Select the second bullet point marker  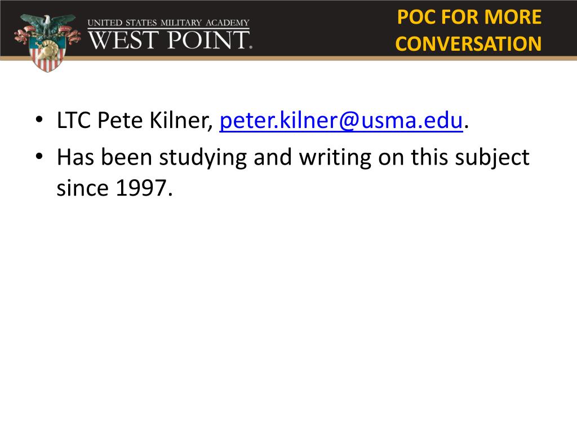point(39,157)
